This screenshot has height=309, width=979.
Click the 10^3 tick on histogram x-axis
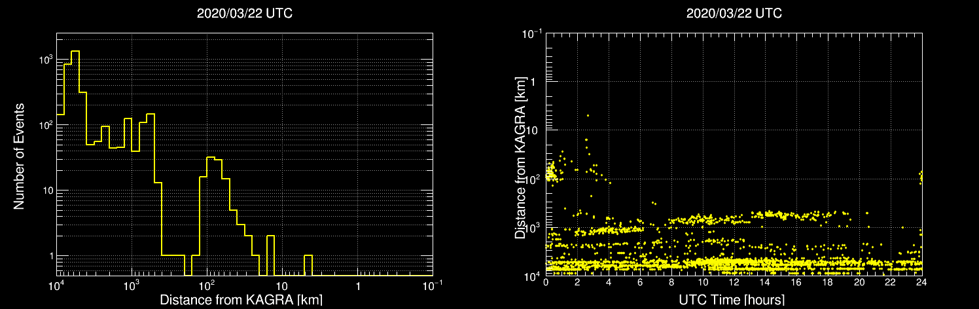pyautogui.click(x=132, y=285)
